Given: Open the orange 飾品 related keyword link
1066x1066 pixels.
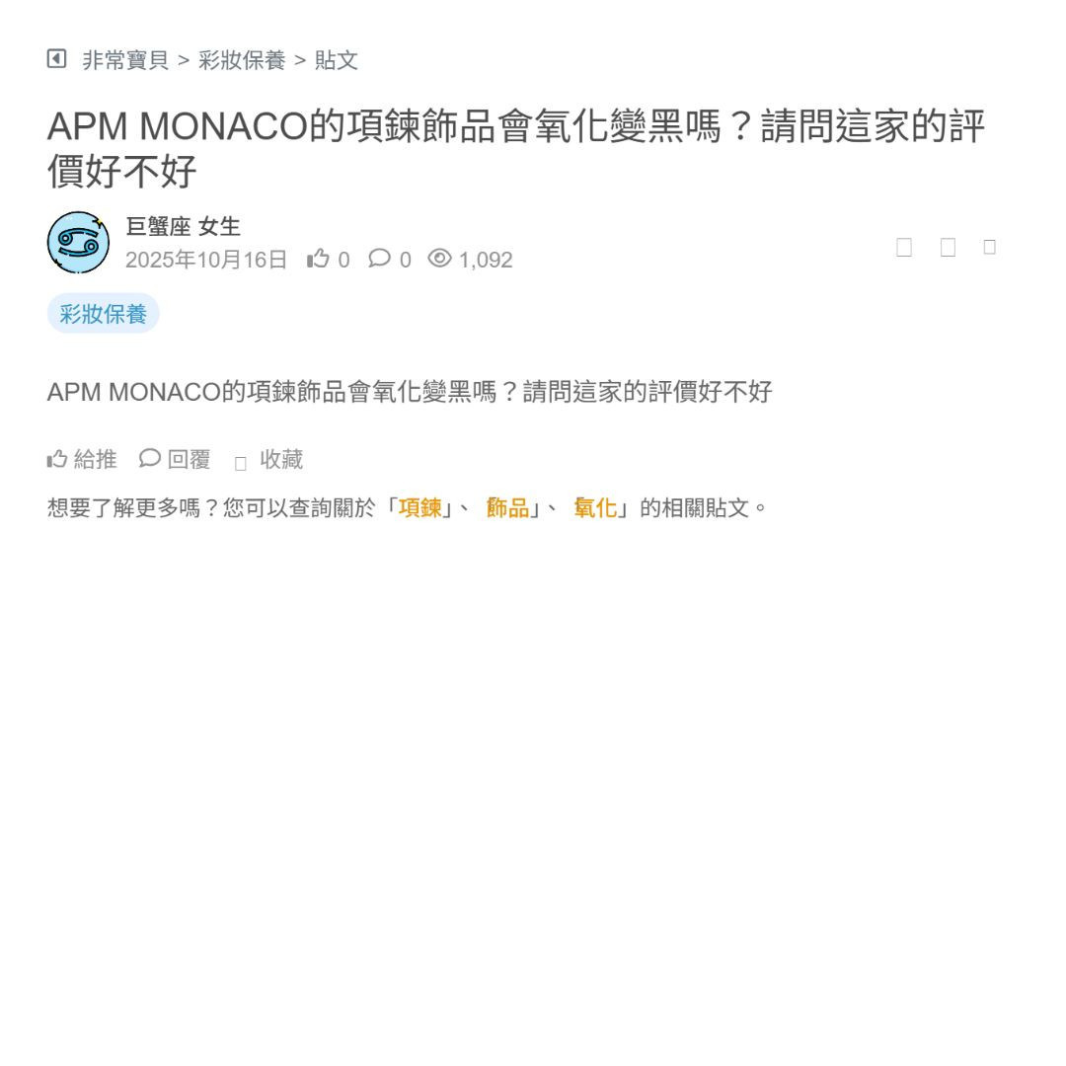Looking at the screenshot, I should point(507,508).
